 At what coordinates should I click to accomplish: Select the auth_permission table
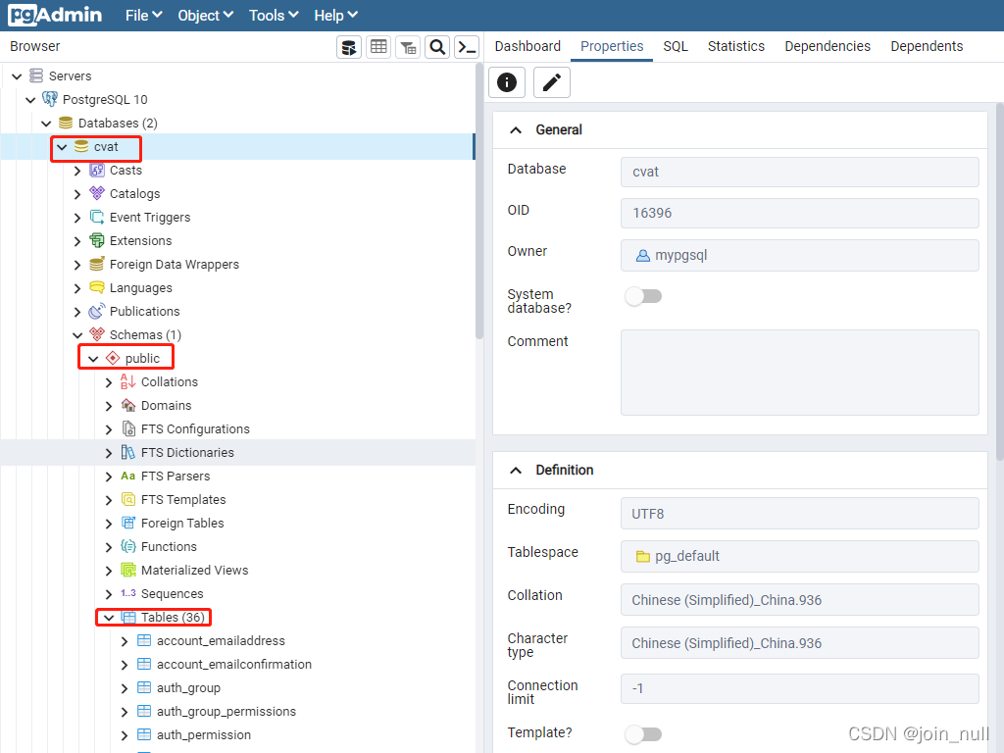[204, 735]
